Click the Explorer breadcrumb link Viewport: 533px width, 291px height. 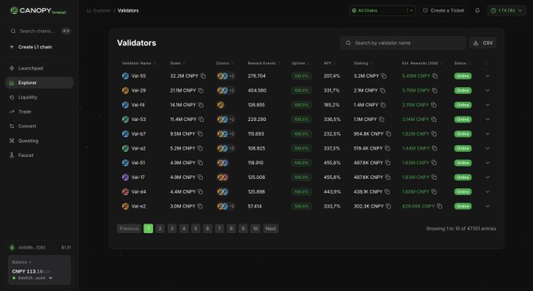99,10
